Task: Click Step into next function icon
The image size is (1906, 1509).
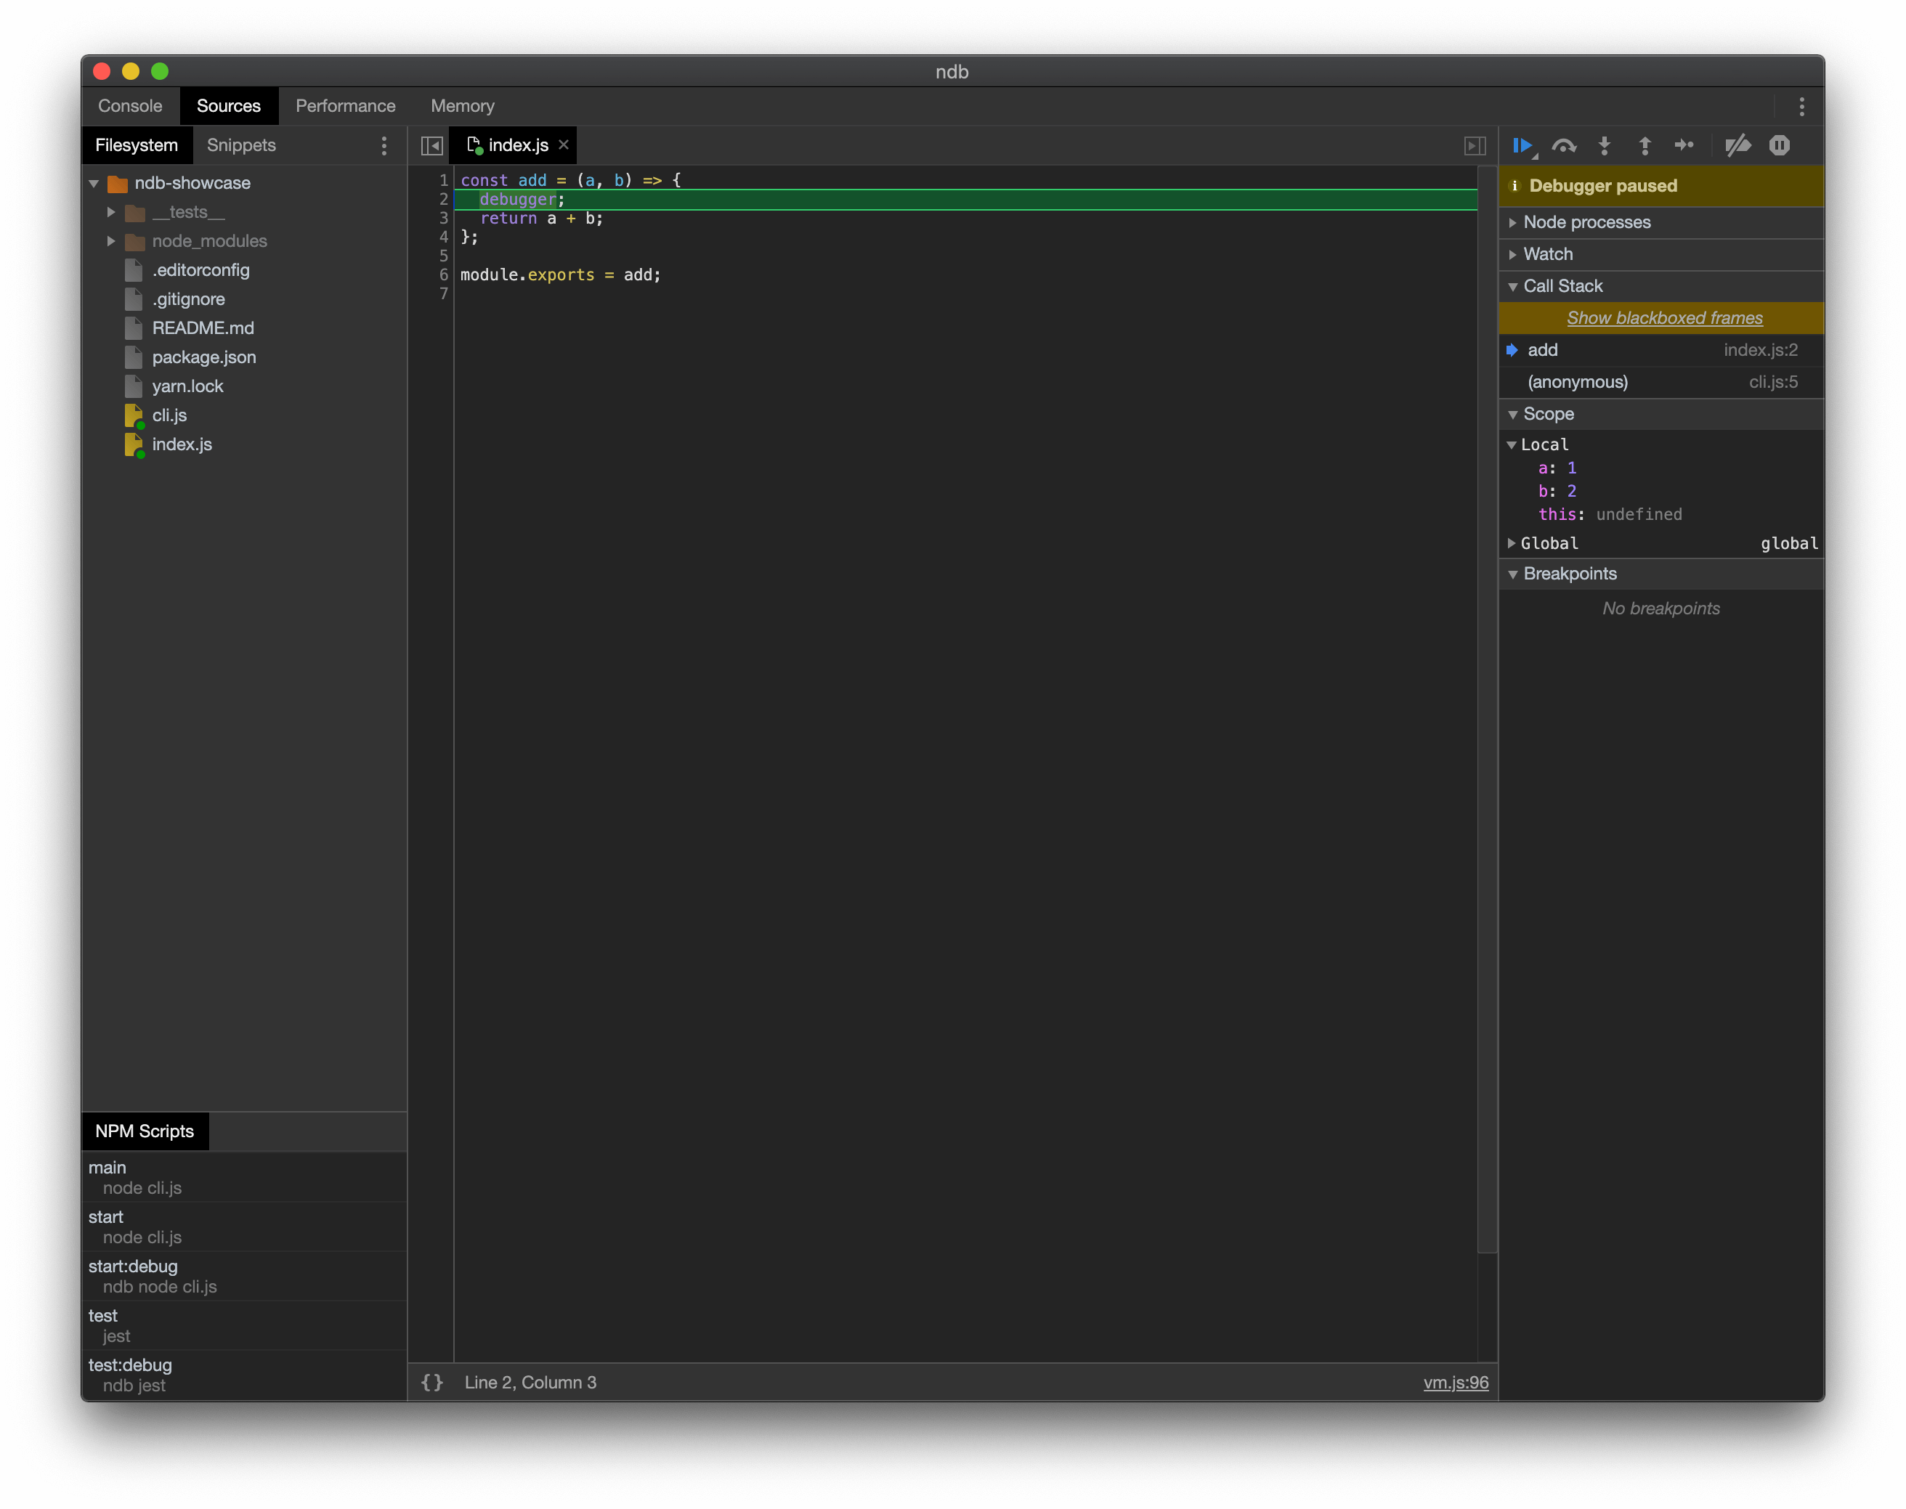Action: [x=1604, y=146]
